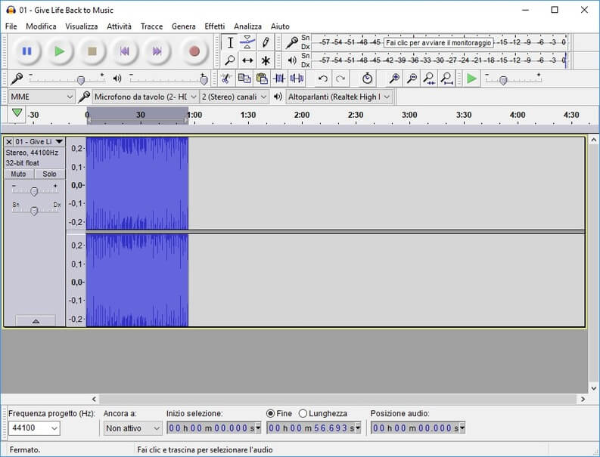This screenshot has height=457, width=600.
Task: Toggle the track Muto button
Action: pyautogui.click(x=19, y=174)
